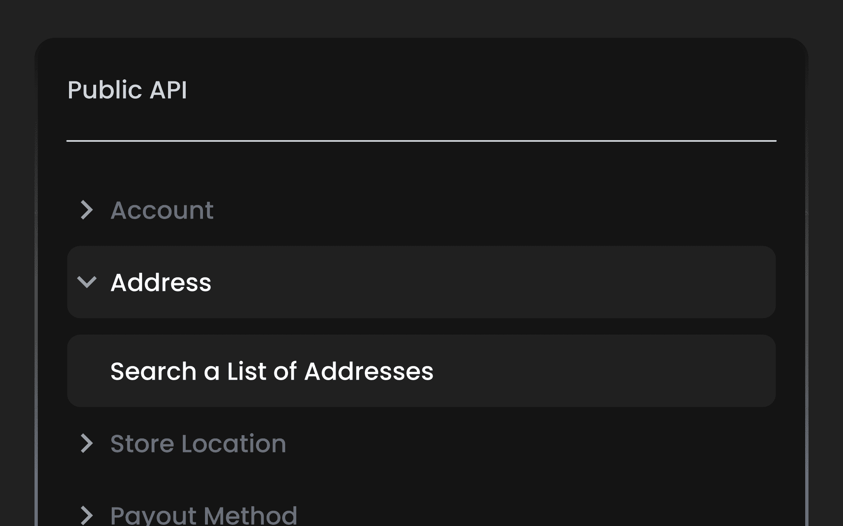Click the right-pointing arrow icon beside Account
The width and height of the screenshot is (843, 526).
[87, 210]
